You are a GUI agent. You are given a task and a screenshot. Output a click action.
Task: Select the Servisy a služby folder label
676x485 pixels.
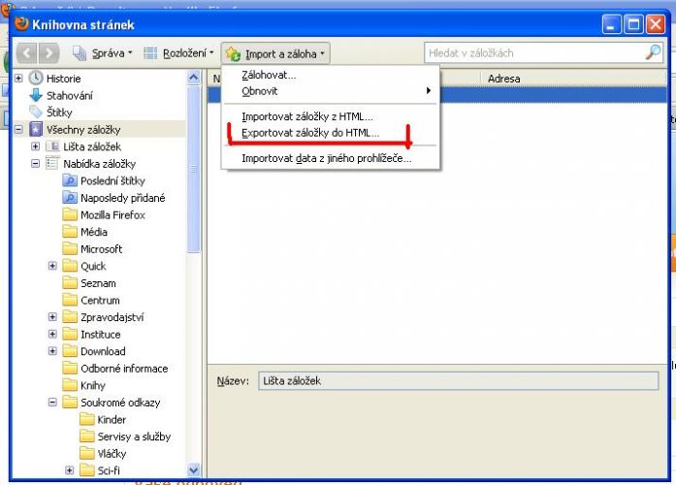[x=134, y=436]
